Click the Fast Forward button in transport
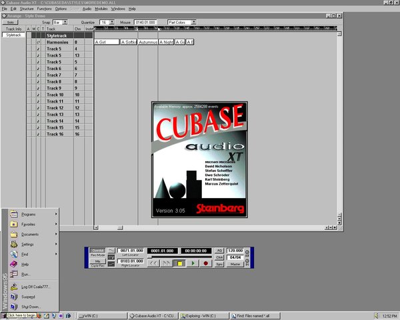This screenshot has height=320, width=400. (x=166, y=263)
